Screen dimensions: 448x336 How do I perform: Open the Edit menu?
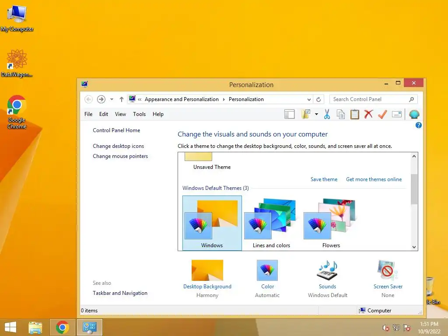coord(103,114)
